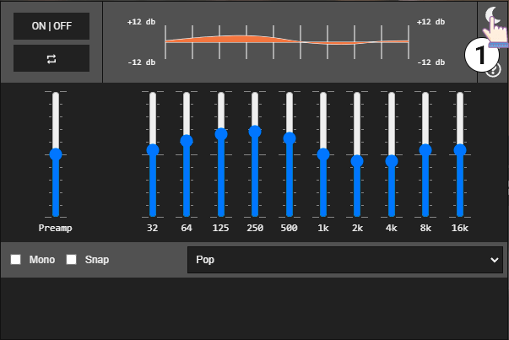Enable the Snap checkbox
The image size is (509, 340).
click(x=71, y=260)
